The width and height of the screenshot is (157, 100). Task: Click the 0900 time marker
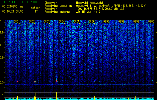151,21
